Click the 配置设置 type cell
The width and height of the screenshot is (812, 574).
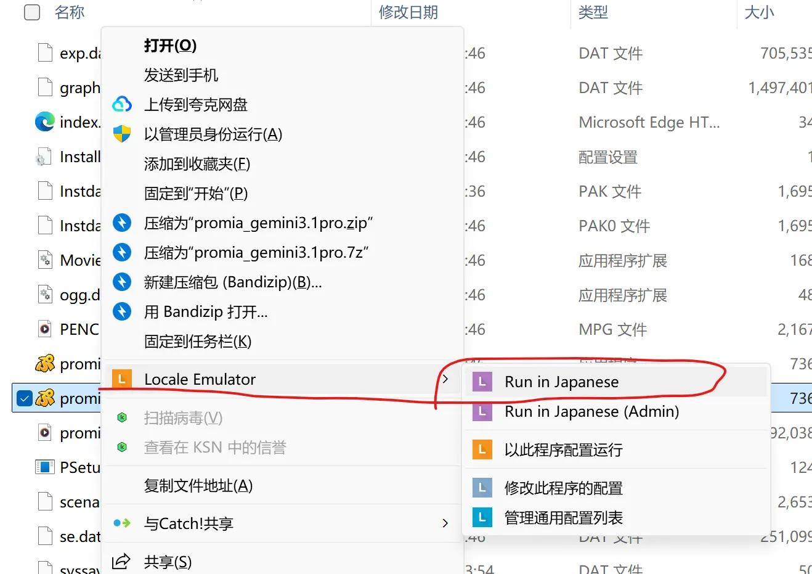(608, 157)
